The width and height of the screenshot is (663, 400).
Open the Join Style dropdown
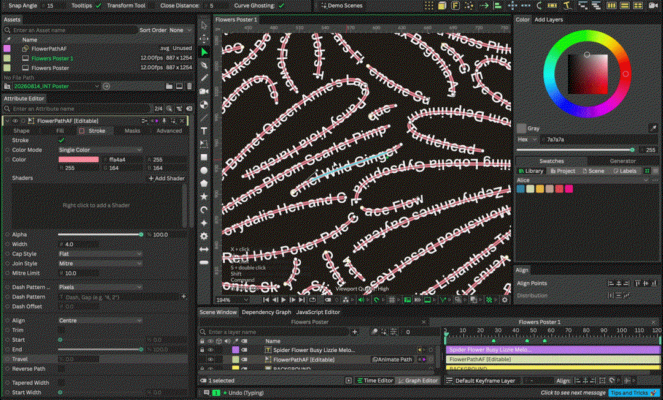[100, 264]
